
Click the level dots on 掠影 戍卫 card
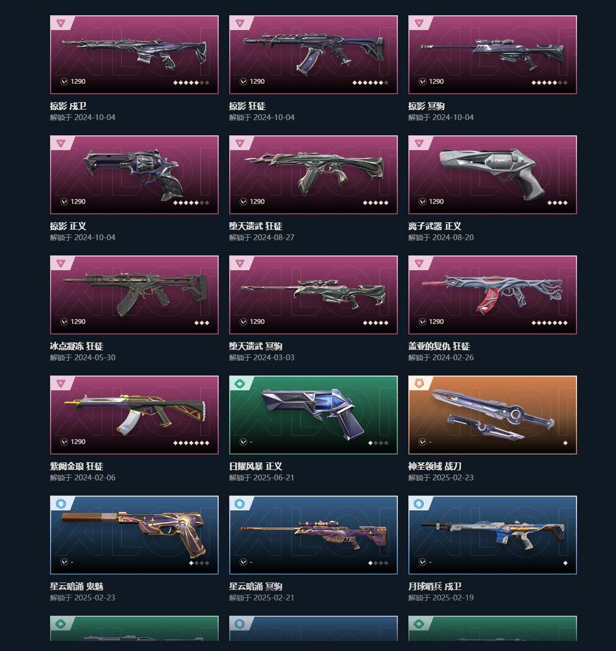(x=191, y=83)
